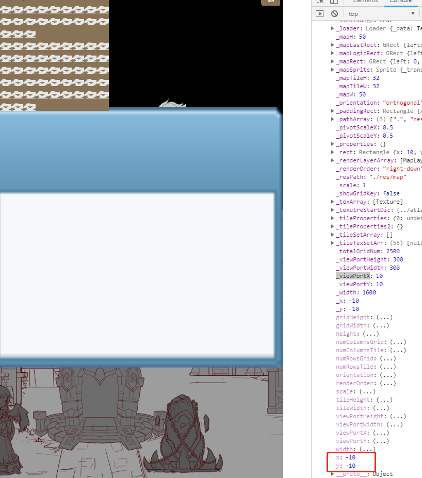Select the '_viewPortHeight: 300' row
This screenshot has height=478, width=422.
[x=369, y=259]
